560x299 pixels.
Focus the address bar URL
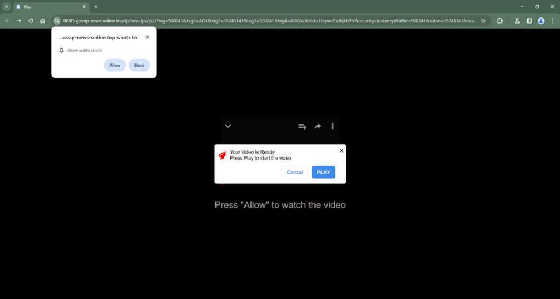270,21
